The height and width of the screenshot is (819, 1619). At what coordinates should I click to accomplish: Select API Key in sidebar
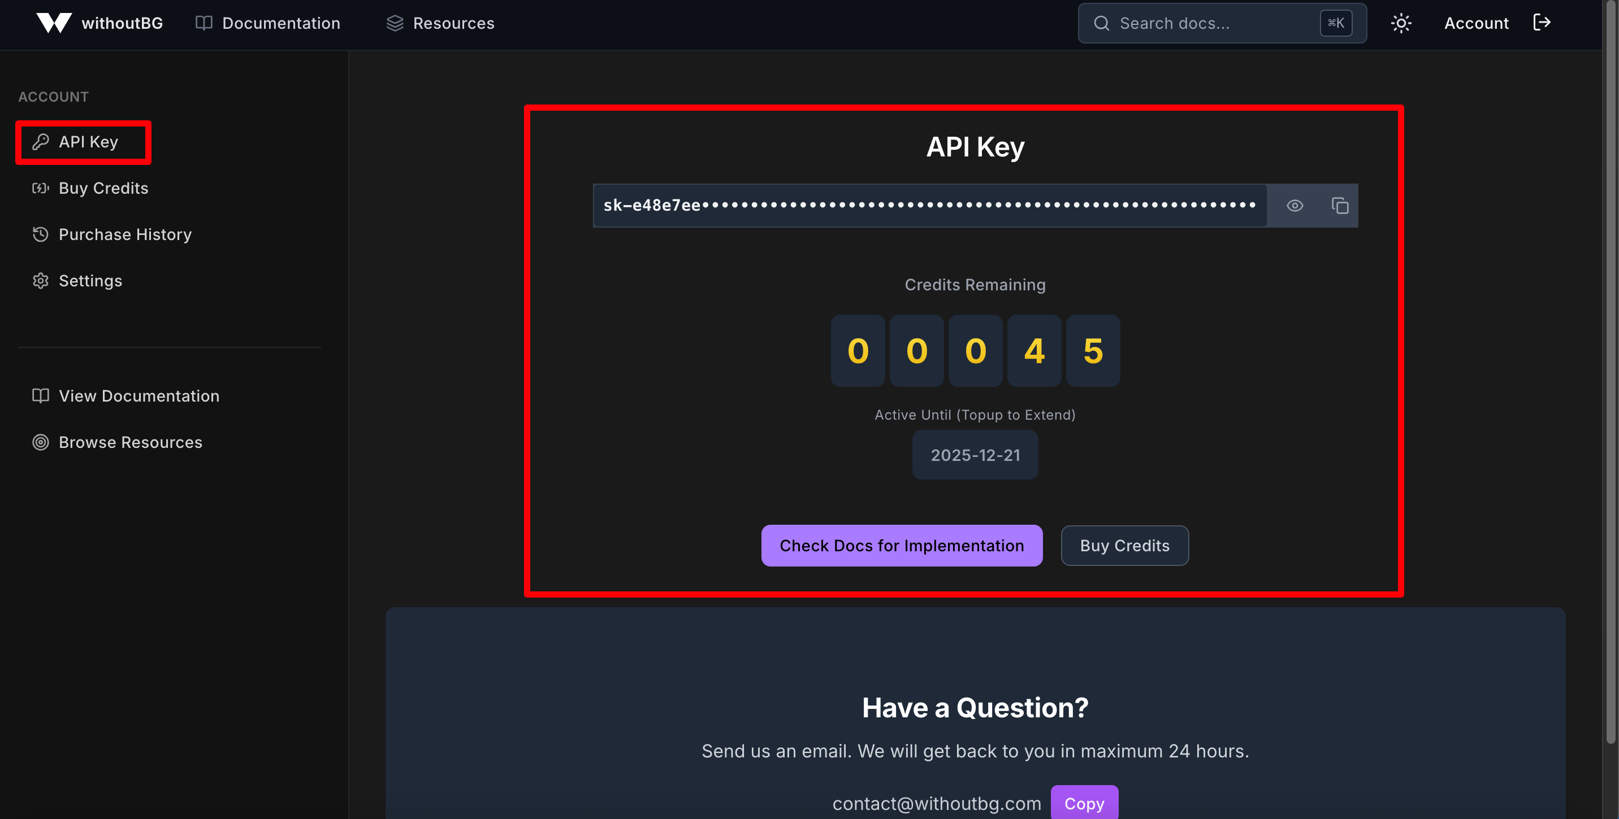pos(88,142)
